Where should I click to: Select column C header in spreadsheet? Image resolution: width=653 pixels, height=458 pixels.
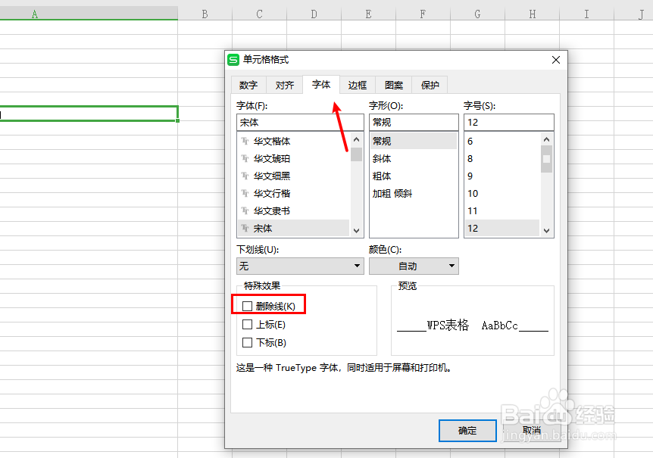coord(259,14)
